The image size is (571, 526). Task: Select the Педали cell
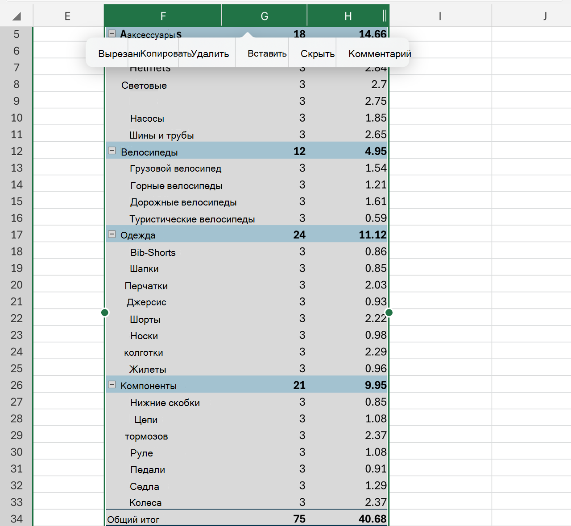coord(163,469)
